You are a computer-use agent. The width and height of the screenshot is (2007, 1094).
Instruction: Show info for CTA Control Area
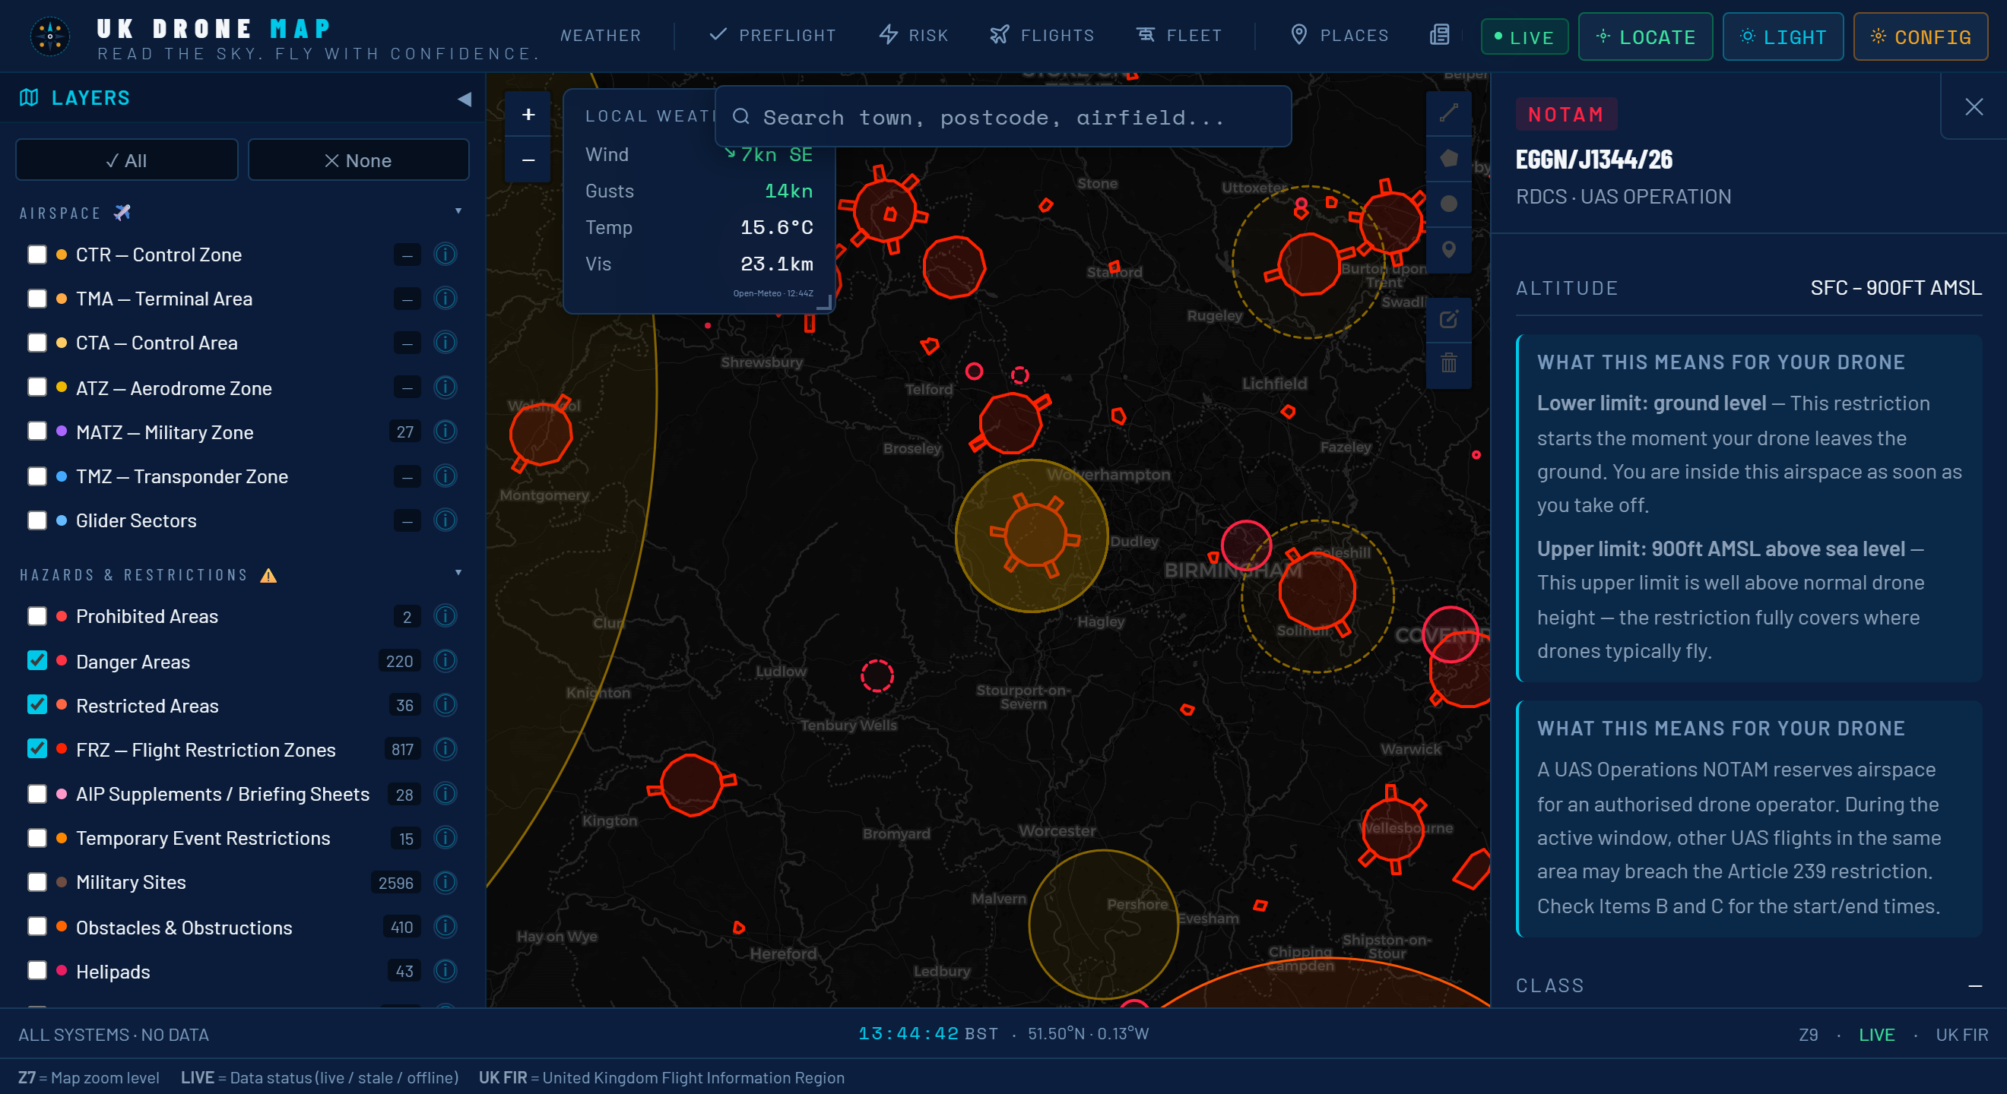(445, 343)
